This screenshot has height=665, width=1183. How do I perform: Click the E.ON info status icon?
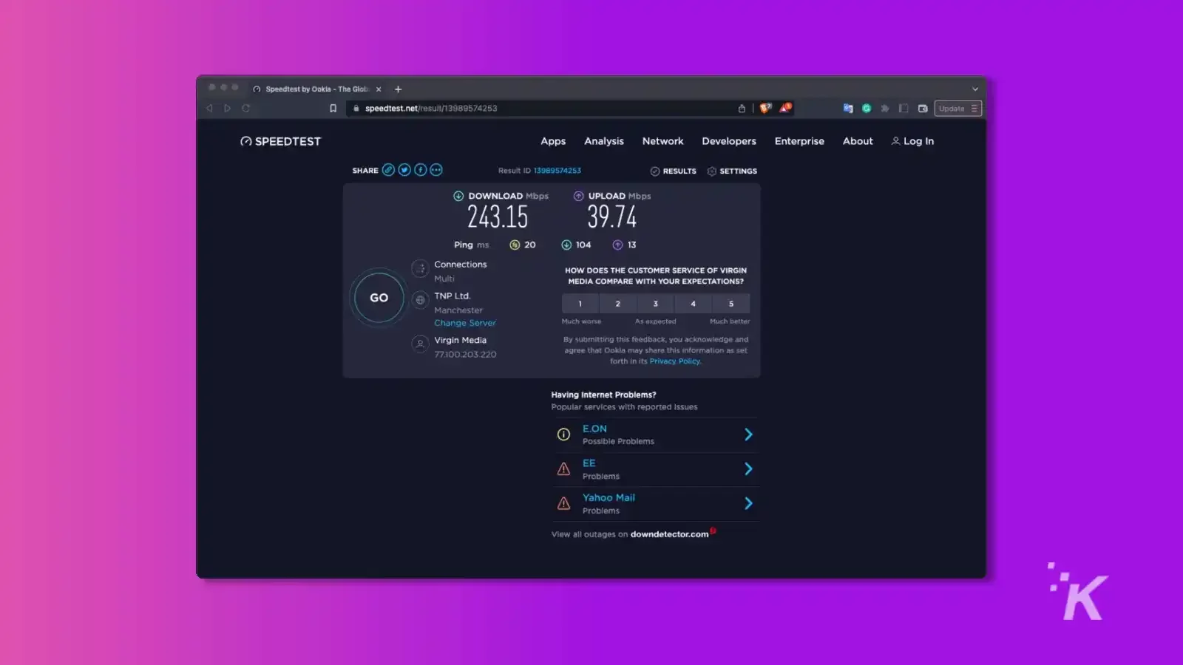[x=563, y=434]
